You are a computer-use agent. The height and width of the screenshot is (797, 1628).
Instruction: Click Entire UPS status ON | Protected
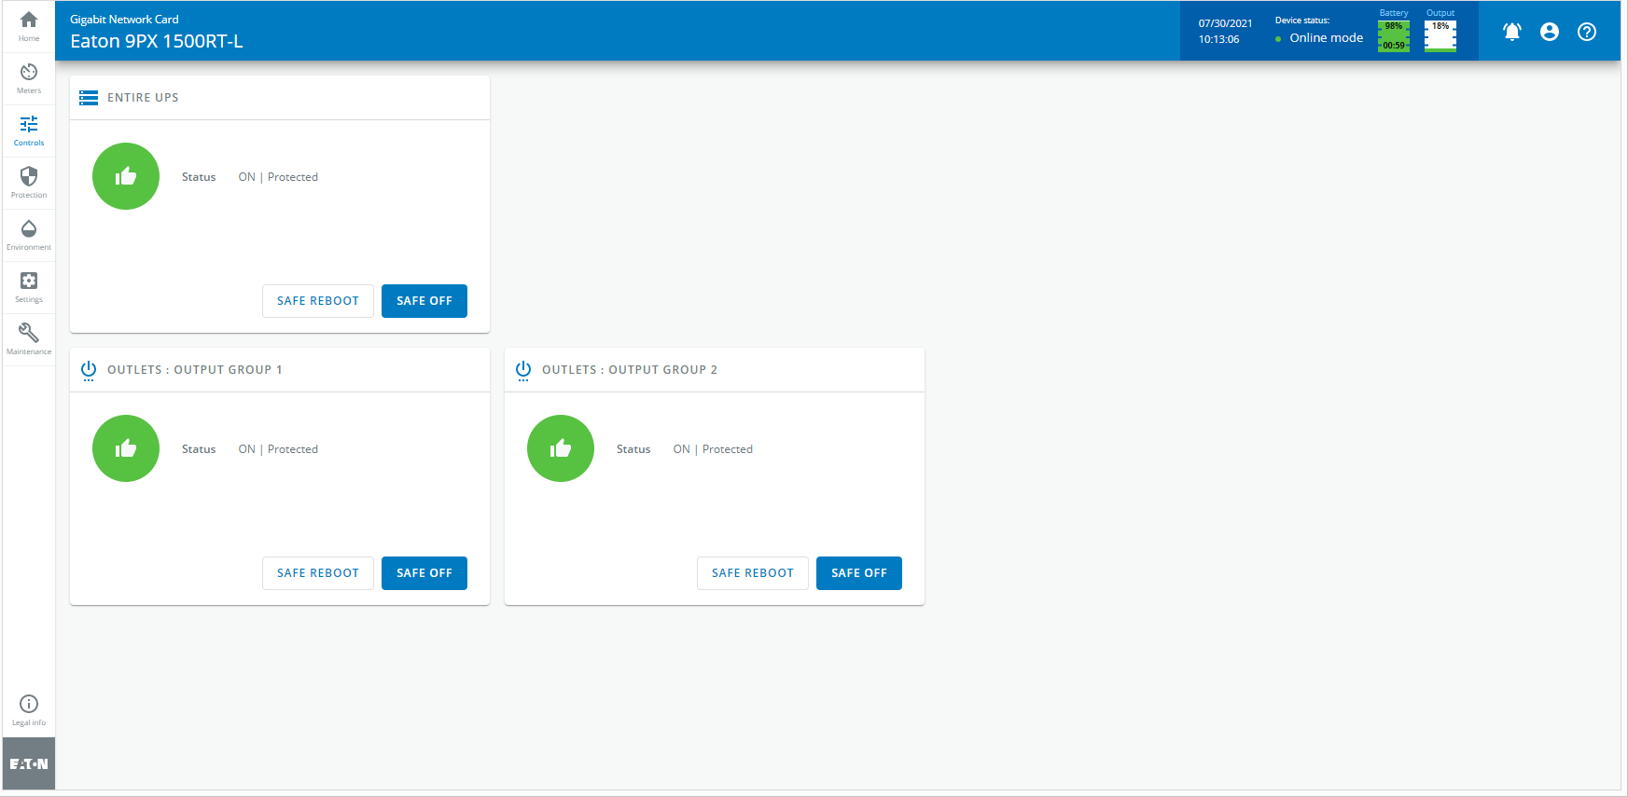(x=278, y=177)
